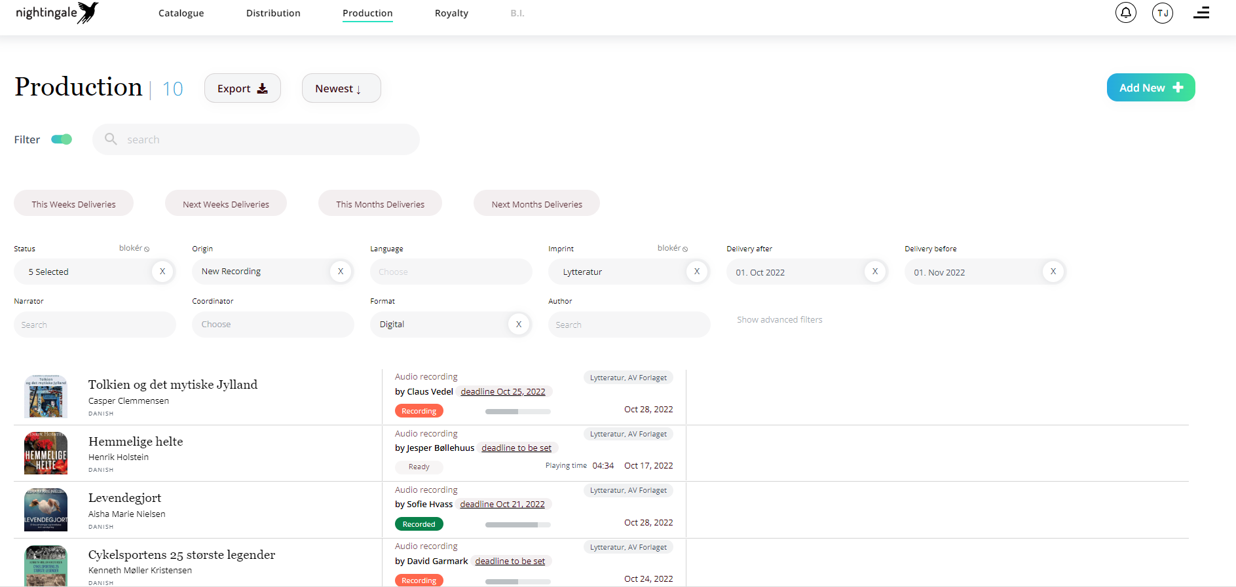The height and width of the screenshot is (587, 1236).
Task: Open the B.I. tab
Action: (517, 13)
